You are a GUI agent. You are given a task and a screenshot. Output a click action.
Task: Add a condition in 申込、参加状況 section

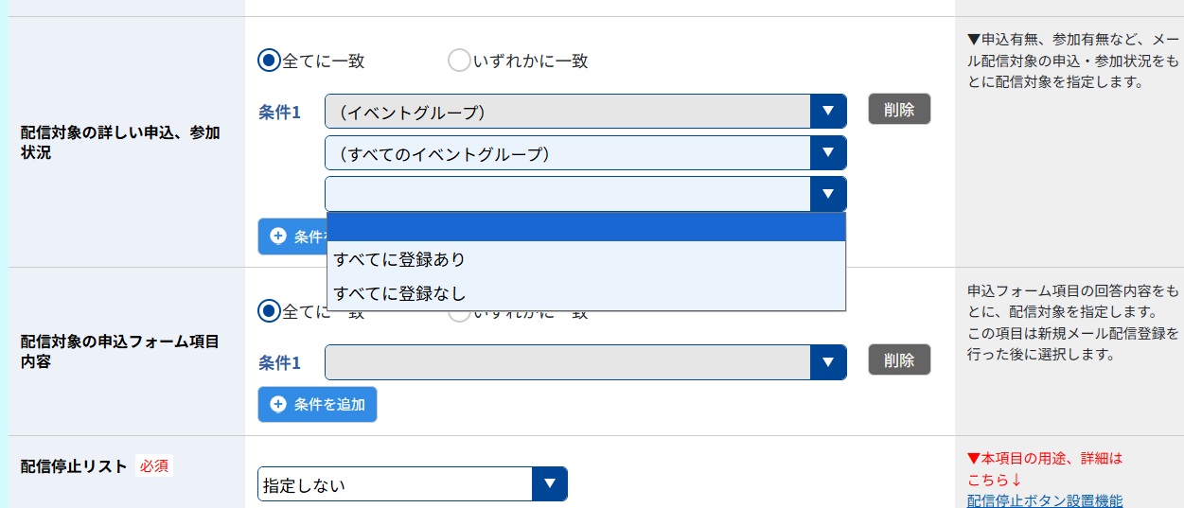(292, 236)
